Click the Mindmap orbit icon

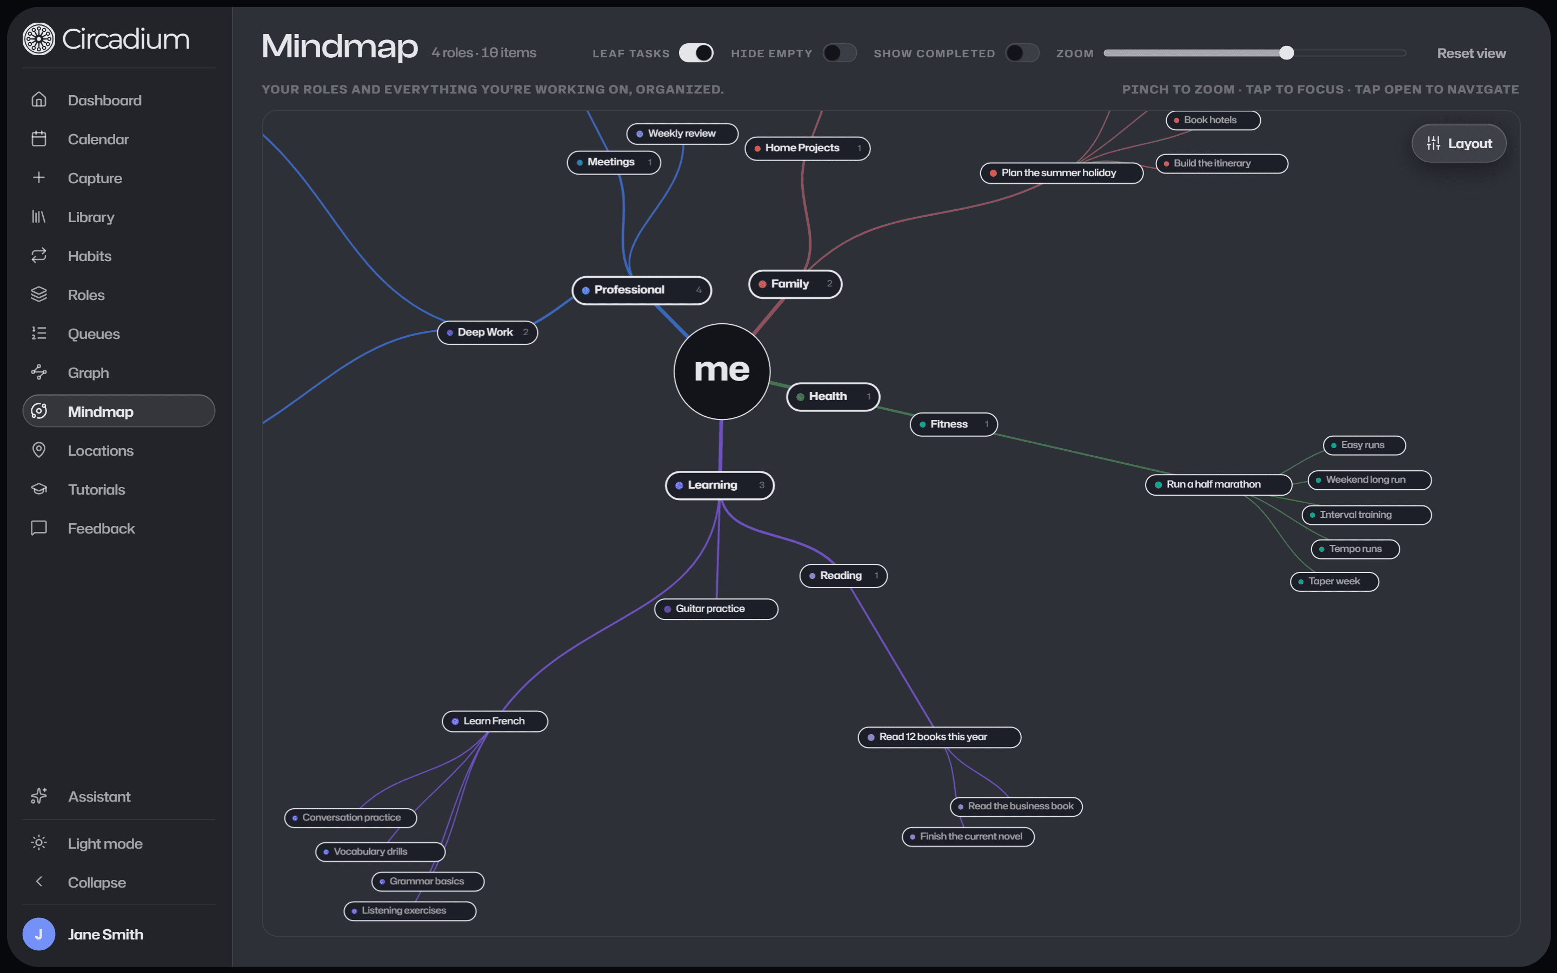pos(38,411)
